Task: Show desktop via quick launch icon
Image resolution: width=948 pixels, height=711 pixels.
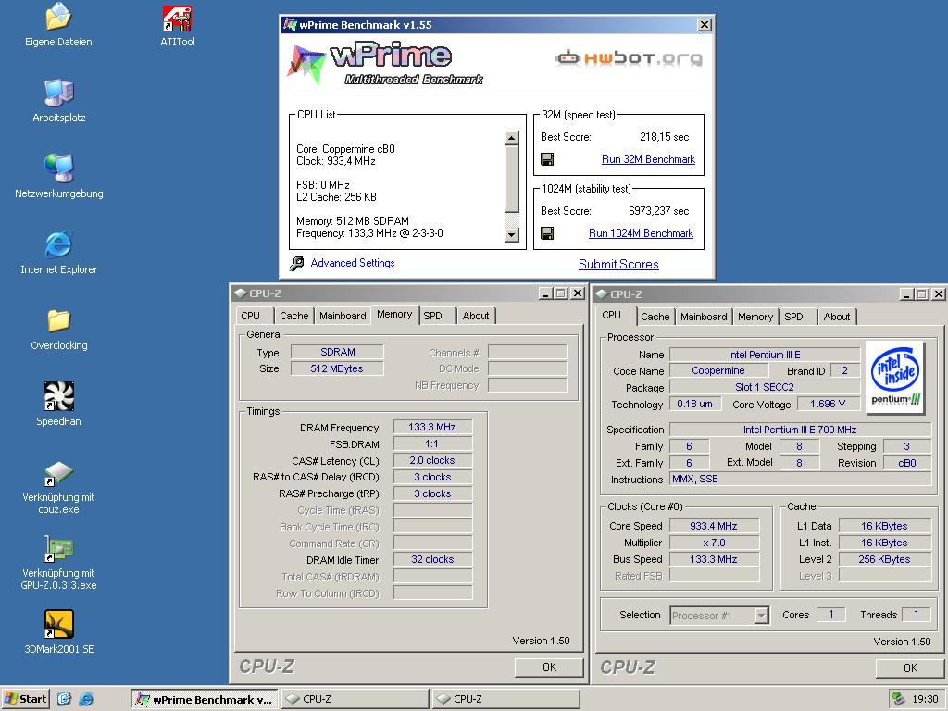Action: [64, 699]
